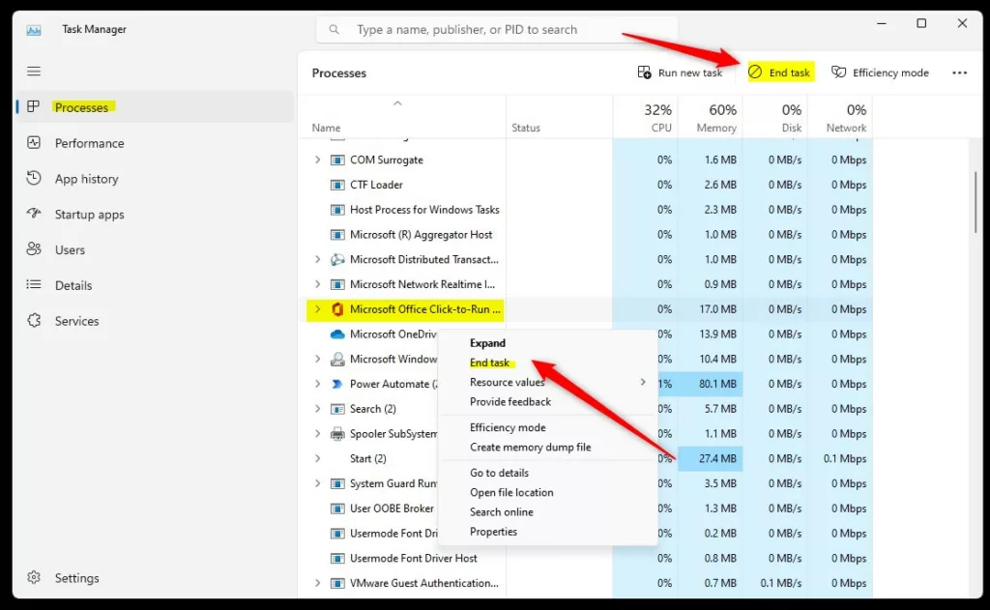The width and height of the screenshot is (990, 610).
Task: Click the CTF Loader process icon
Action: pyautogui.click(x=337, y=185)
